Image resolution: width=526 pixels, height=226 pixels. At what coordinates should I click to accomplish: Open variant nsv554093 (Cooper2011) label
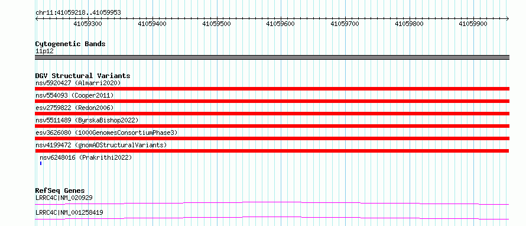point(74,95)
